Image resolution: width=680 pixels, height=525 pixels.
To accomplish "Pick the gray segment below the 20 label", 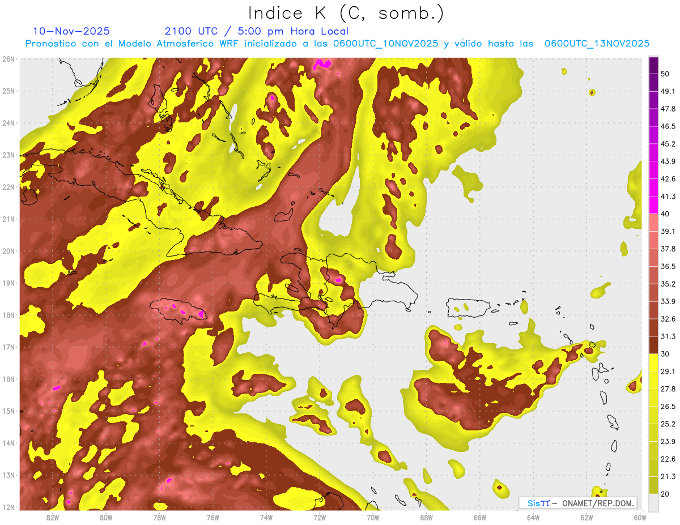I will click(653, 502).
